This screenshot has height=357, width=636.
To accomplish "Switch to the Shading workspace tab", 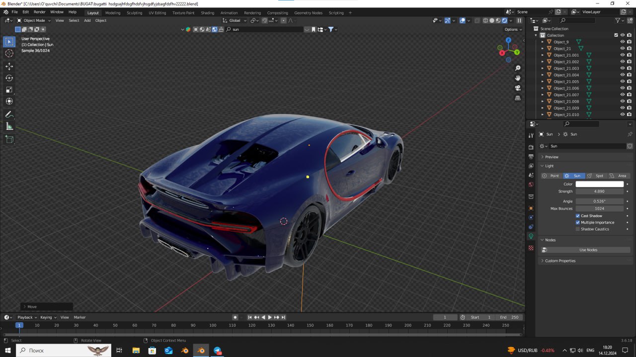I will click(207, 13).
